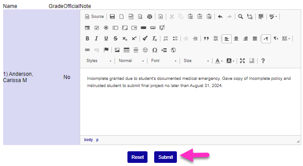
Task: Insert a Text Field
Action: tap(115, 28)
